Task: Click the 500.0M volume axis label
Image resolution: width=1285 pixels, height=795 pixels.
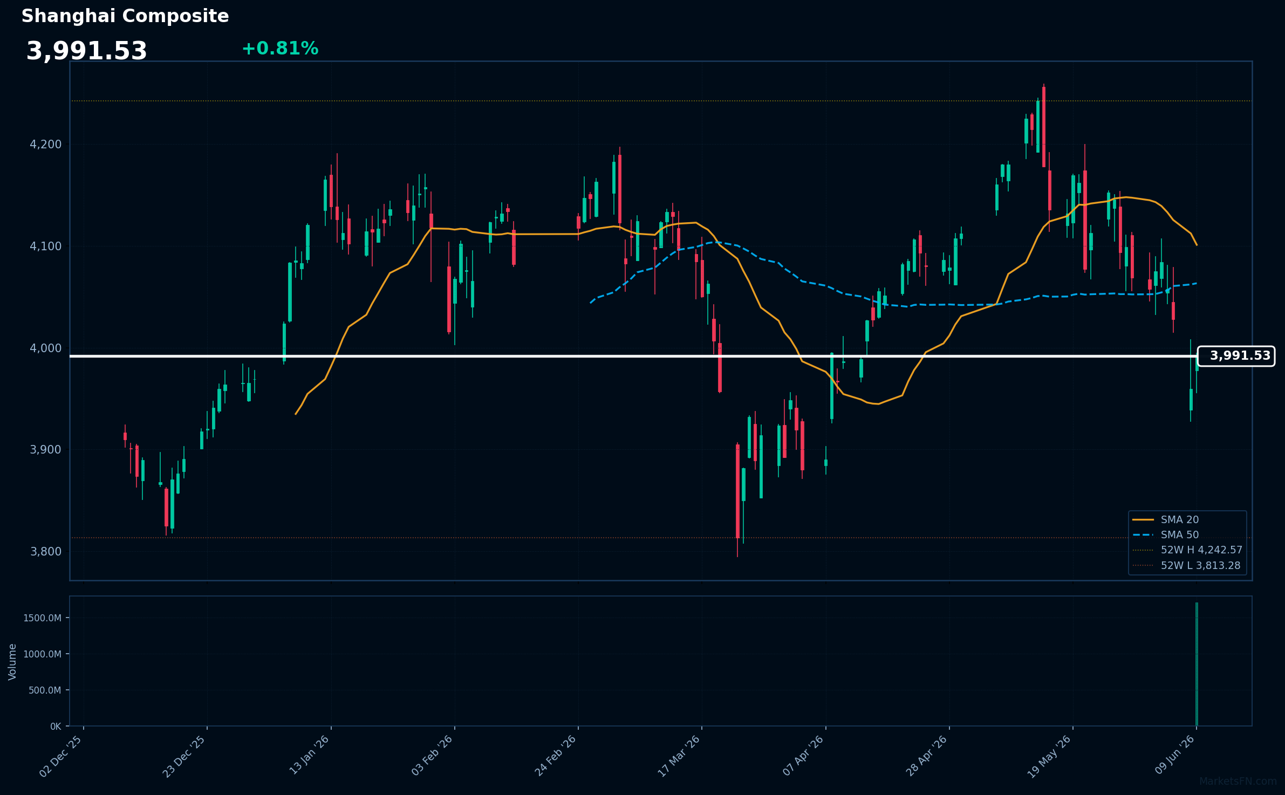Action: (x=45, y=690)
